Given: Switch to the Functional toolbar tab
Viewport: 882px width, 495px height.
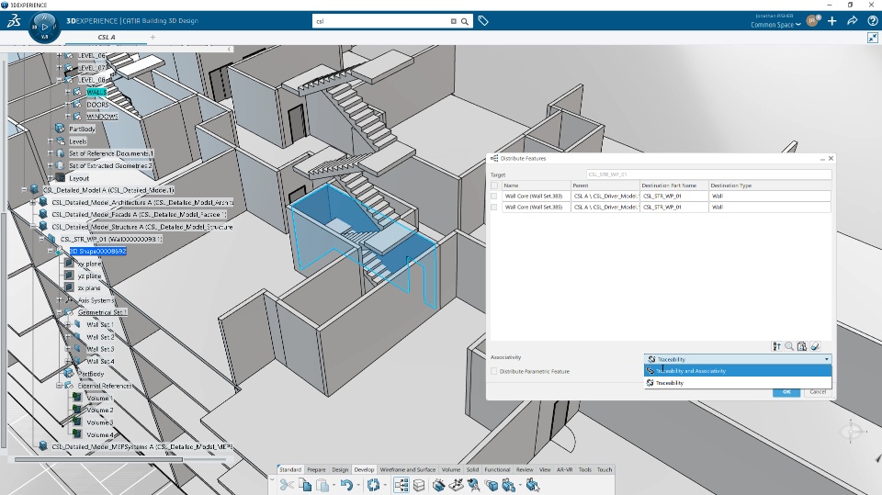Looking at the screenshot, I should [x=497, y=469].
